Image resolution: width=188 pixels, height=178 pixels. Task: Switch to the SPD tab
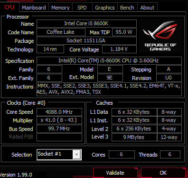coord(82,8)
